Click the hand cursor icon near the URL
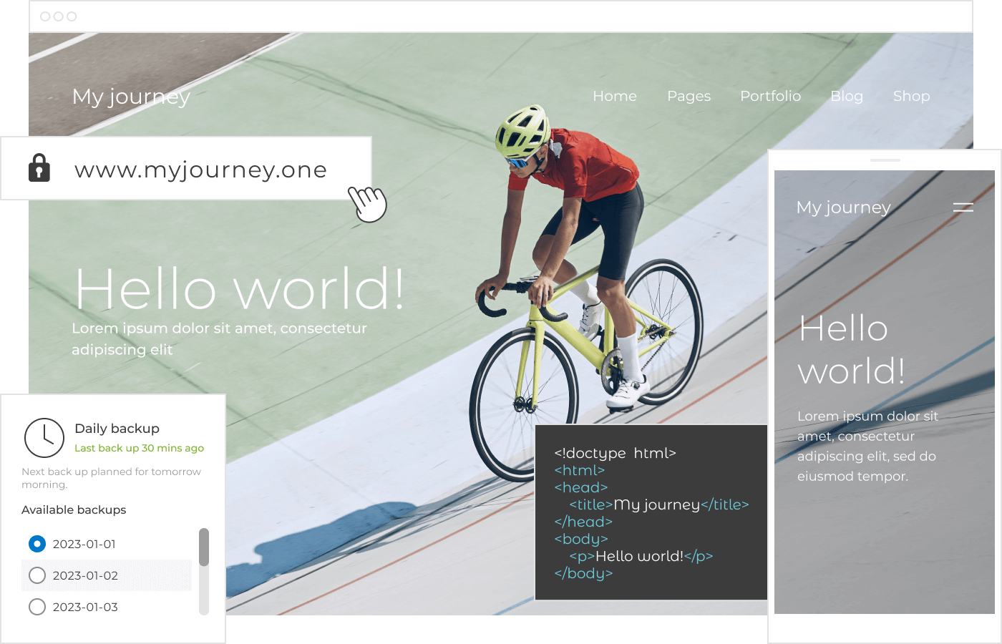 367,204
